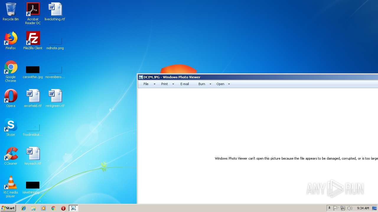
Task: Select the foodinstitut... desktop file
Action: (33, 130)
